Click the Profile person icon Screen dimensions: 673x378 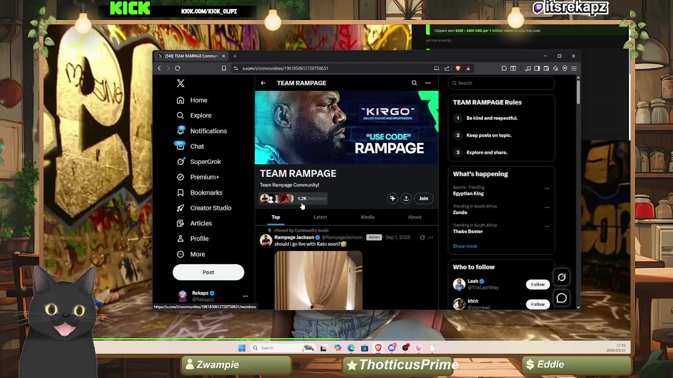tap(180, 239)
